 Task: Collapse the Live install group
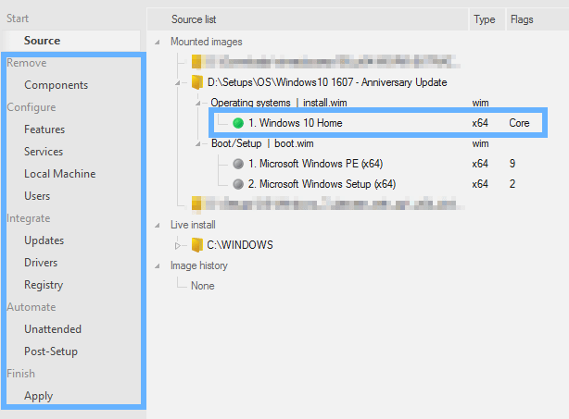(x=158, y=226)
